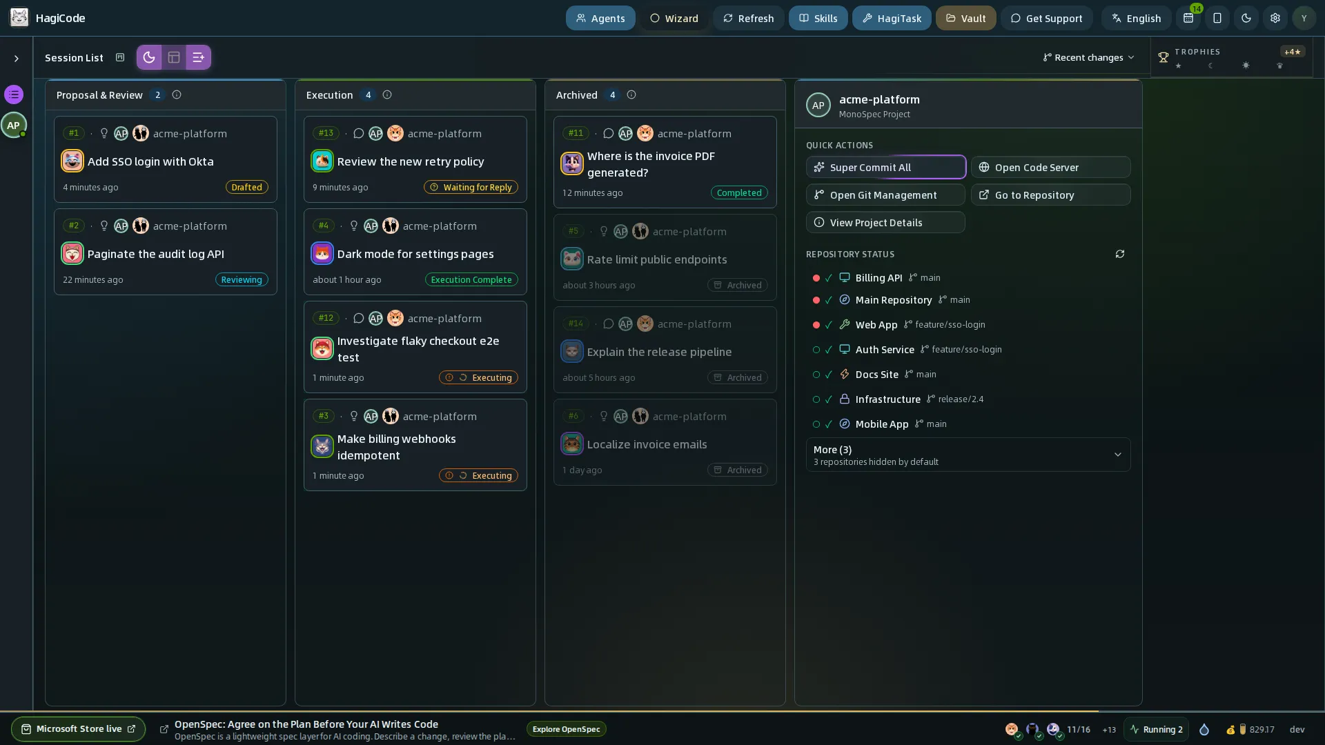The width and height of the screenshot is (1325, 745).
Task: Click the archive icon next to Session List
Action: pyautogui.click(x=120, y=57)
